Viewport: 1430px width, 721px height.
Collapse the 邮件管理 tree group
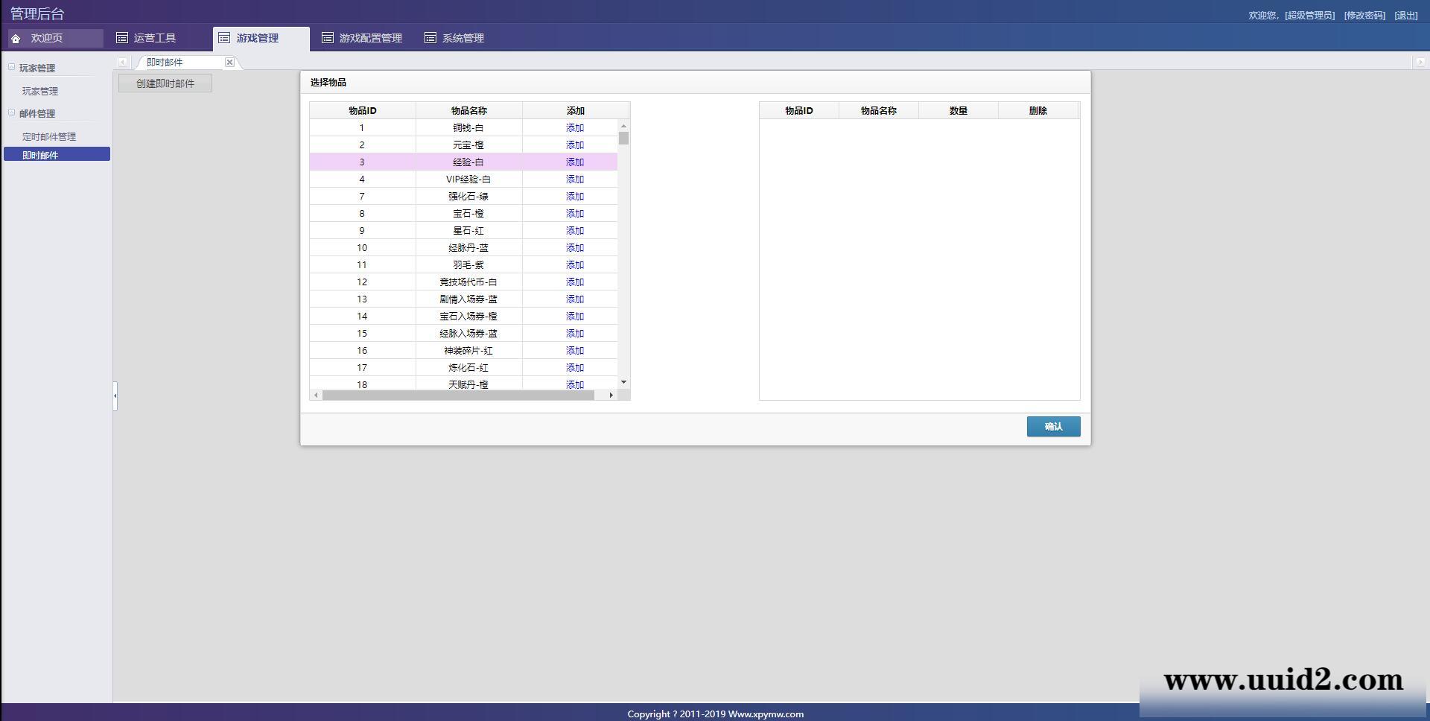[x=12, y=112]
